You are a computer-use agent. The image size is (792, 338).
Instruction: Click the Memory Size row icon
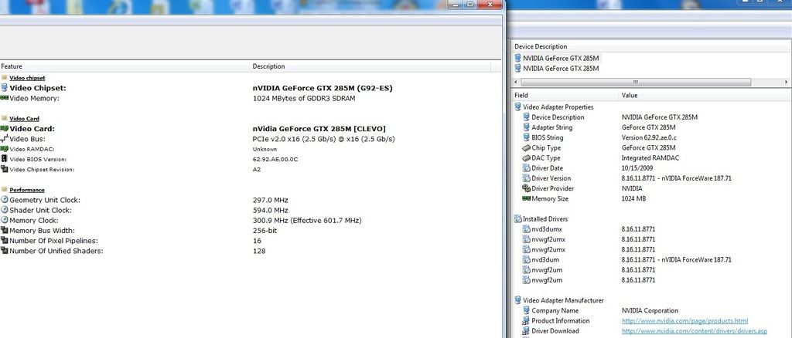point(526,198)
